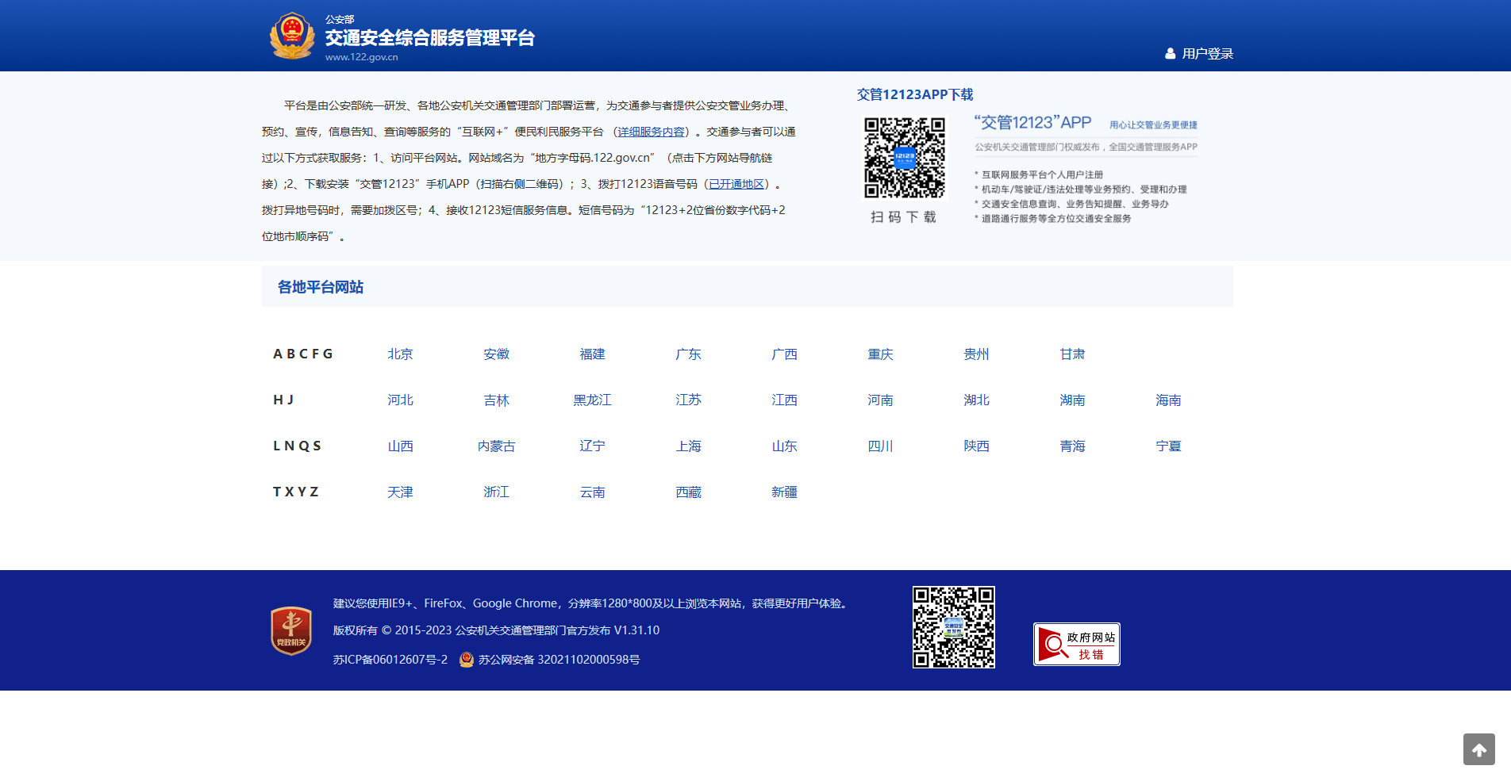Open the 西藏 platform website
1511x781 pixels.
point(687,492)
